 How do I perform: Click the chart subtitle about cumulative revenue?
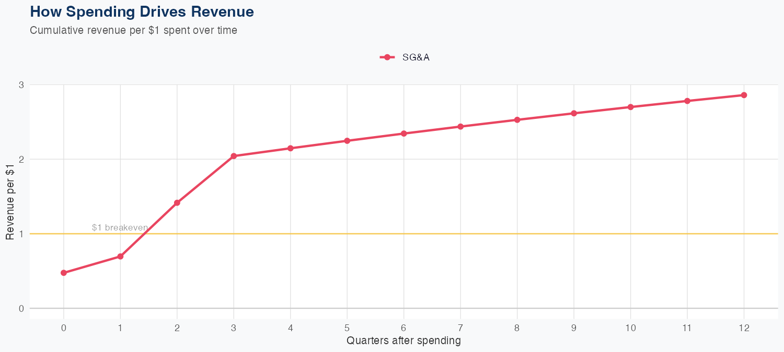pyautogui.click(x=133, y=30)
